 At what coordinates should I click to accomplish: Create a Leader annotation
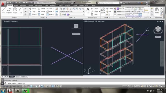click(x=95, y=11)
